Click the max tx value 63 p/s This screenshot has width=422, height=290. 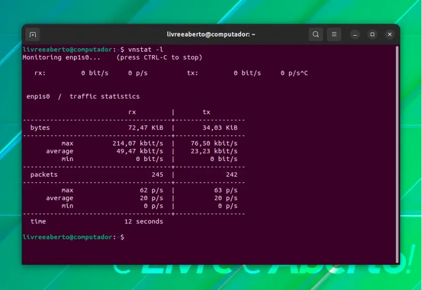pyautogui.click(x=226, y=190)
